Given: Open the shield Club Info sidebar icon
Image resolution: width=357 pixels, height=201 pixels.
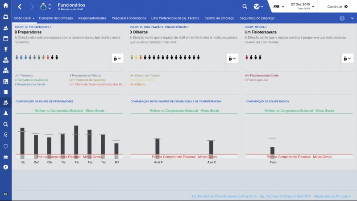Looking at the screenshot, I should click(6, 146).
